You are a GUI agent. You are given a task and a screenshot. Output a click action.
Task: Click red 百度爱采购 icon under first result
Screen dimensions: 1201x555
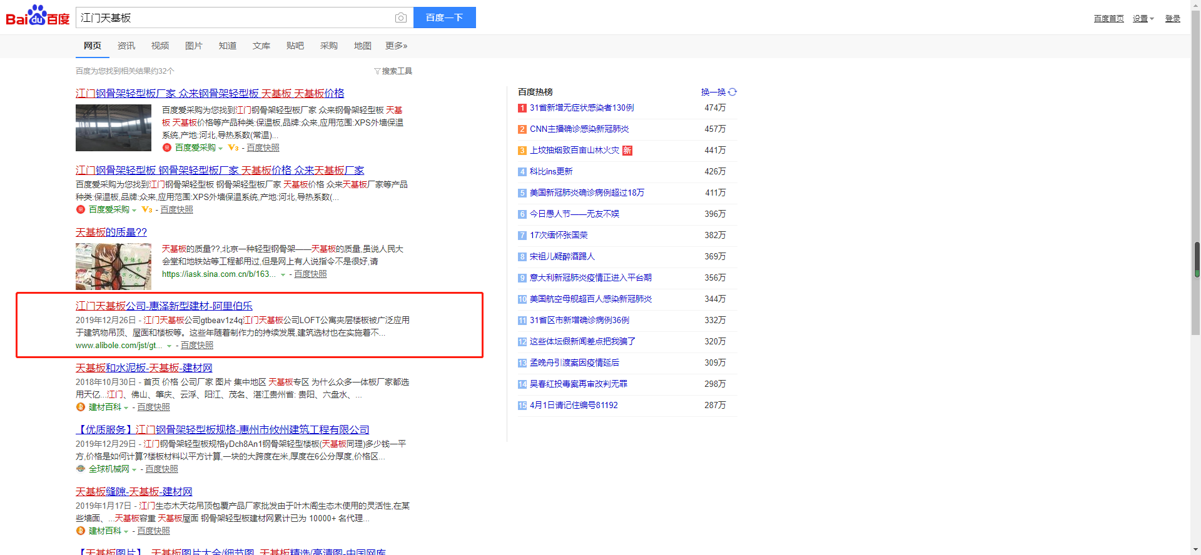click(167, 147)
